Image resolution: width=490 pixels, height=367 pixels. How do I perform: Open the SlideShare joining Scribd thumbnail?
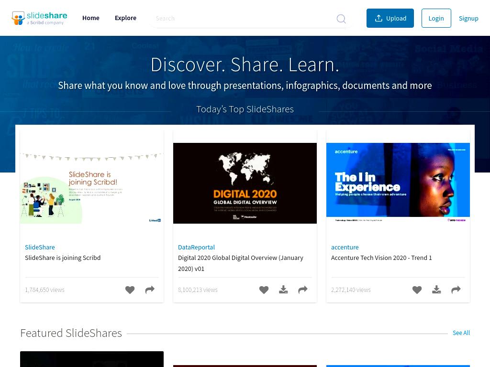(x=92, y=183)
